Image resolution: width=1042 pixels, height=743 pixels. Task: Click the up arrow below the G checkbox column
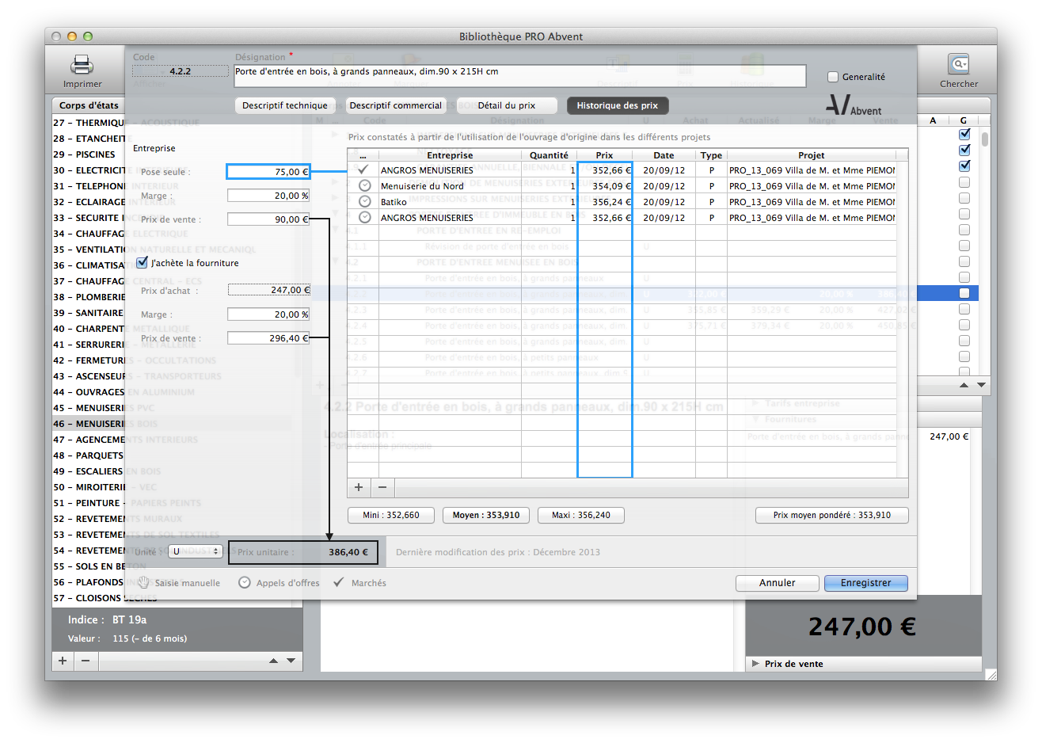[x=964, y=385]
